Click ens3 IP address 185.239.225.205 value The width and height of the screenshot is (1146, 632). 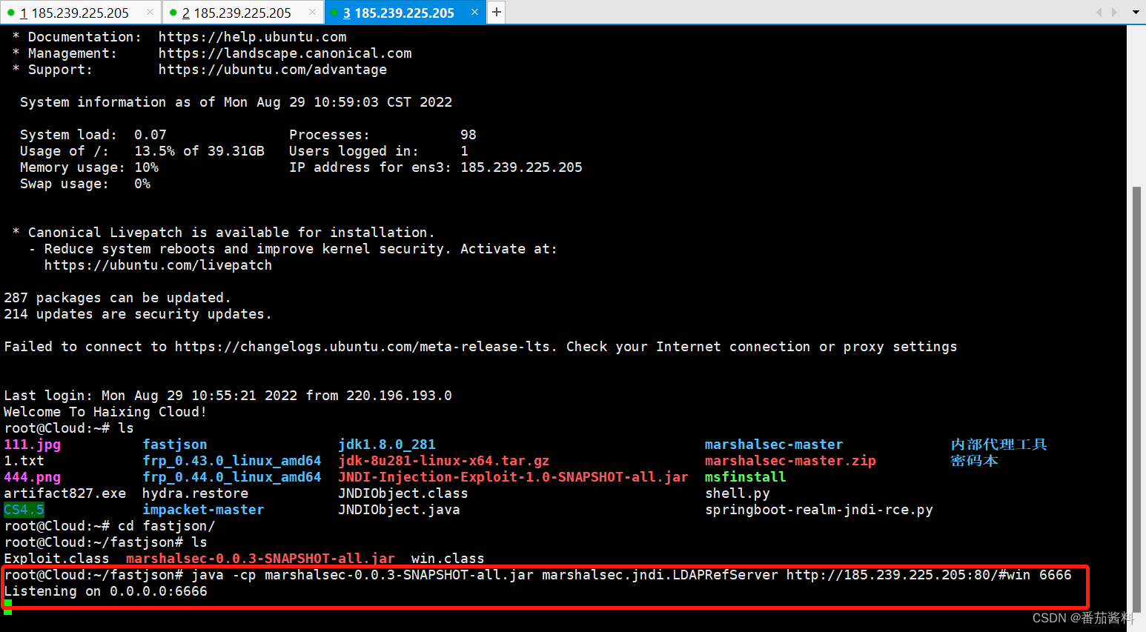coord(521,167)
